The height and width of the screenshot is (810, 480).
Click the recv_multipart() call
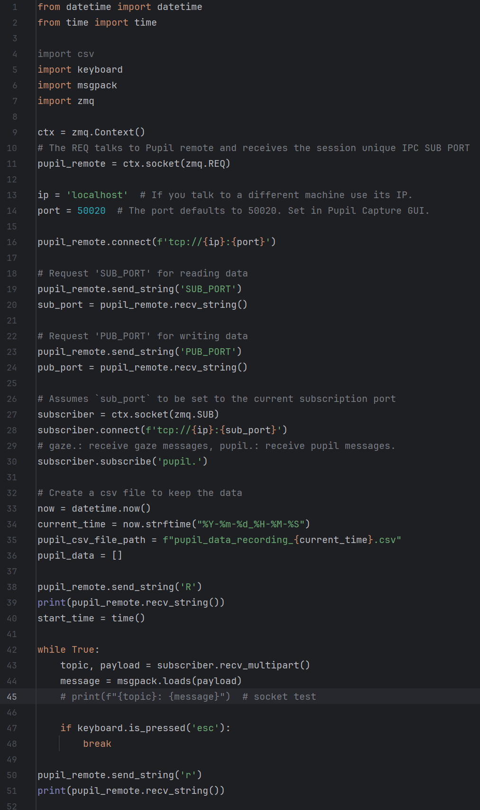[x=265, y=665]
